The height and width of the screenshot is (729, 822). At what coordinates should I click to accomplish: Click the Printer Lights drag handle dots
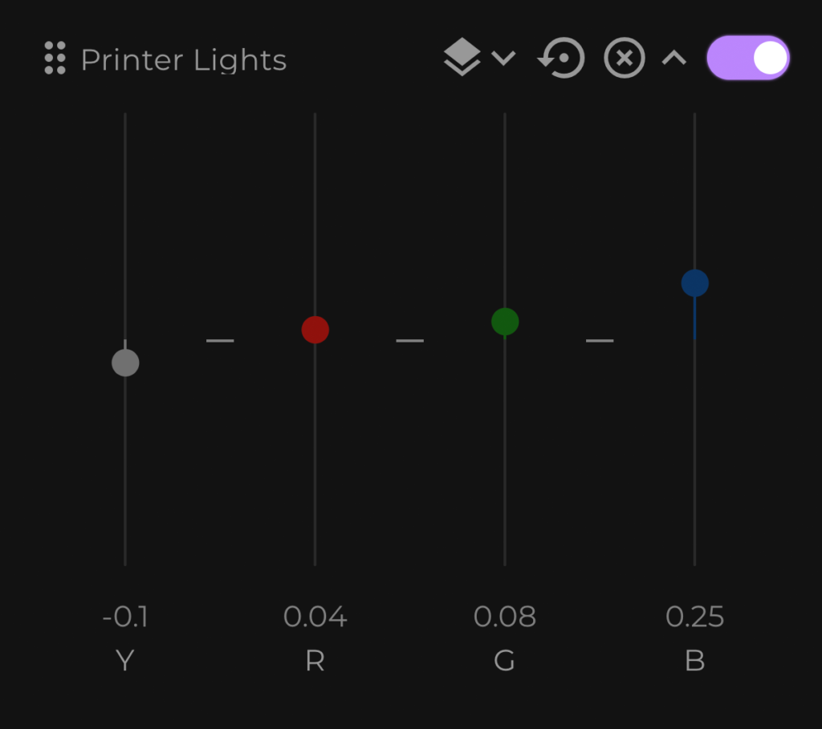[55, 58]
